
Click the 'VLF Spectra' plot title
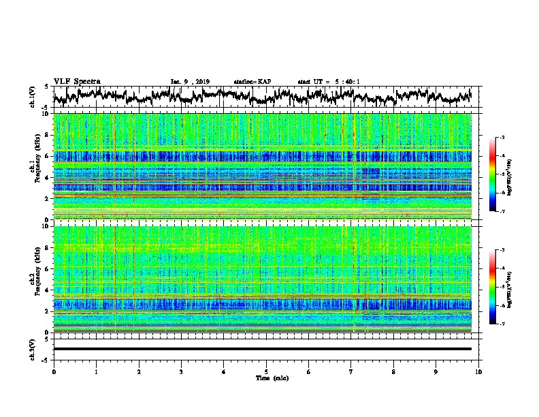pyautogui.click(x=77, y=82)
